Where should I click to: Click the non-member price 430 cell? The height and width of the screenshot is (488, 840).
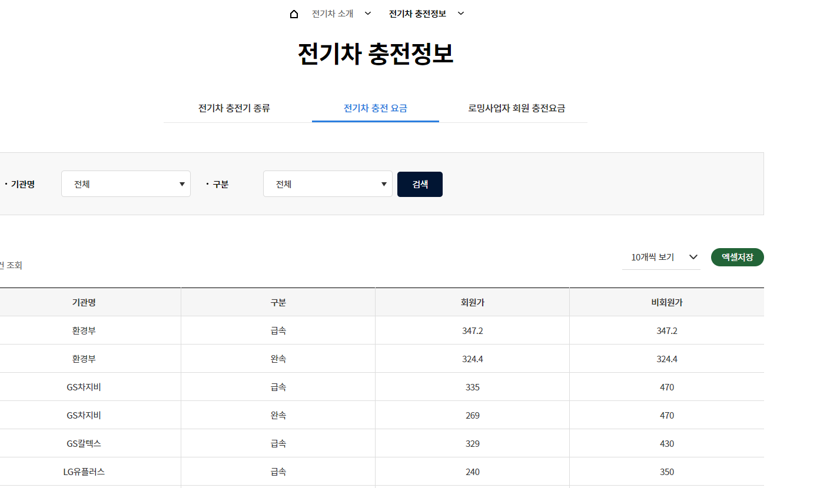click(x=667, y=443)
